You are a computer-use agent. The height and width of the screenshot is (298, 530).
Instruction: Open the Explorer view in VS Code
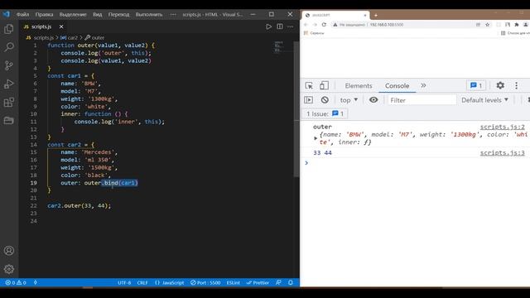(9, 29)
